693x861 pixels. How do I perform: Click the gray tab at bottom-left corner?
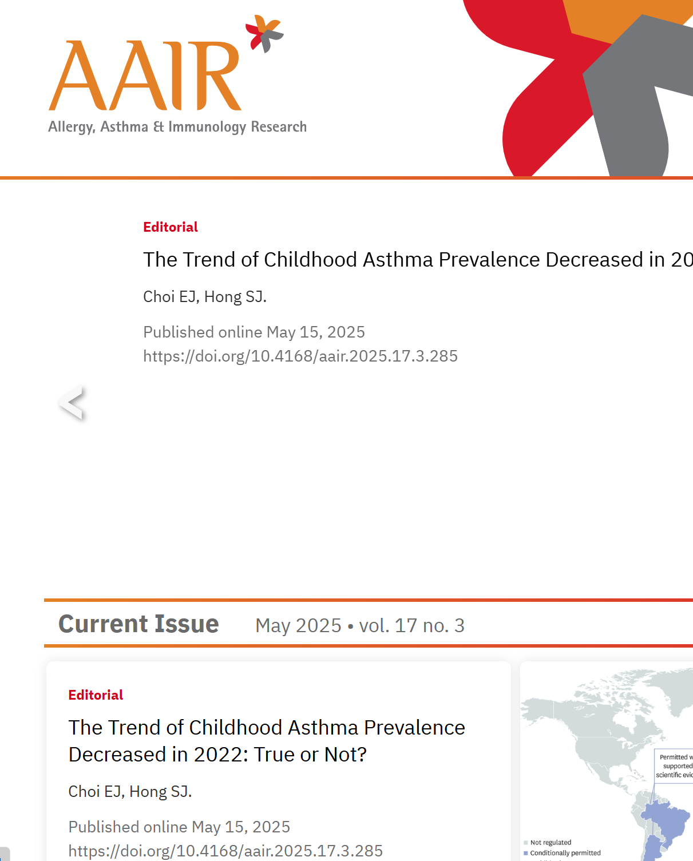(x=5, y=854)
